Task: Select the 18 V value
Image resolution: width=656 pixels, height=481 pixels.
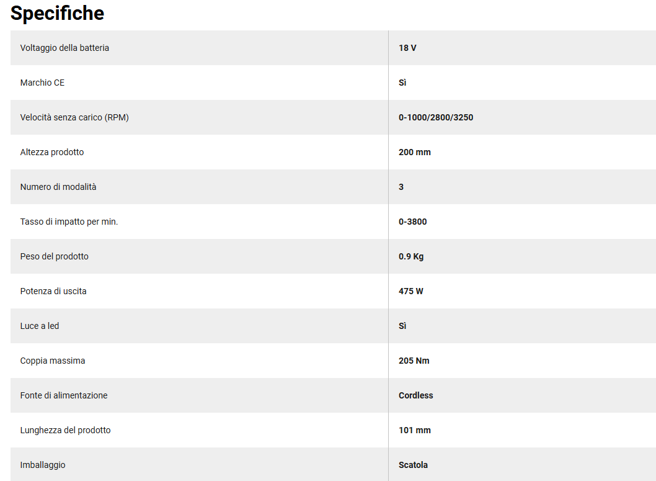Action: [x=407, y=48]
